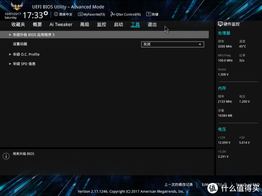Go to the 高级 advanced tab

[85, 24]
